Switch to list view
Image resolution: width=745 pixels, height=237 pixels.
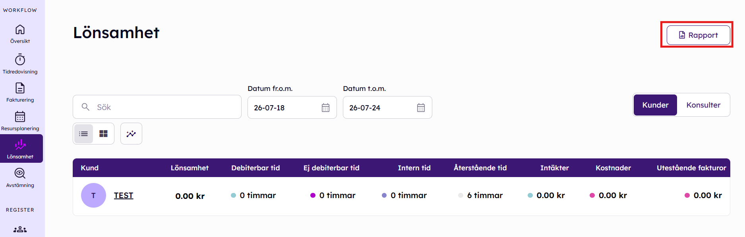[83, 134]
